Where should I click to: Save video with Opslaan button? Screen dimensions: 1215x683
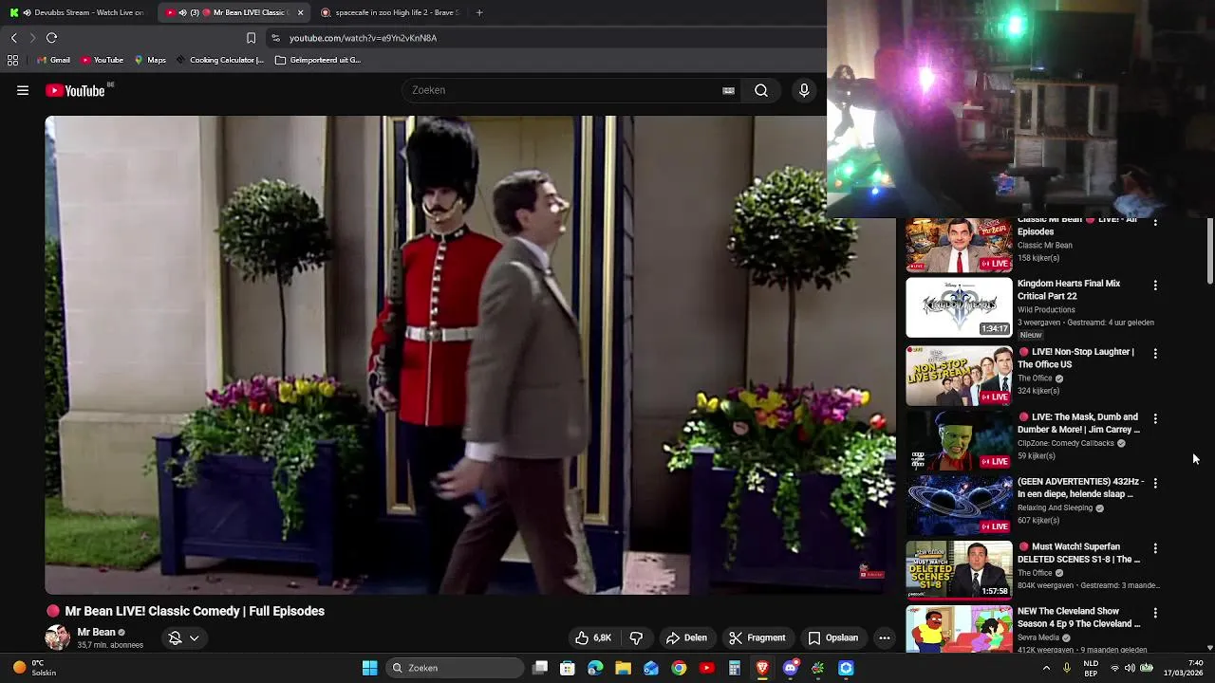832,637
